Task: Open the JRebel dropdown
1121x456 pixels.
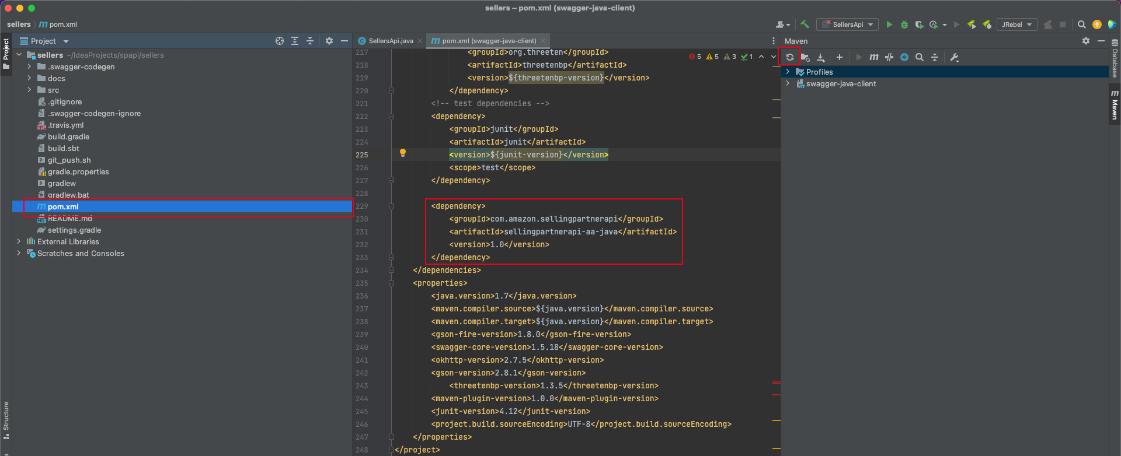Action: tap(1016, 24)
